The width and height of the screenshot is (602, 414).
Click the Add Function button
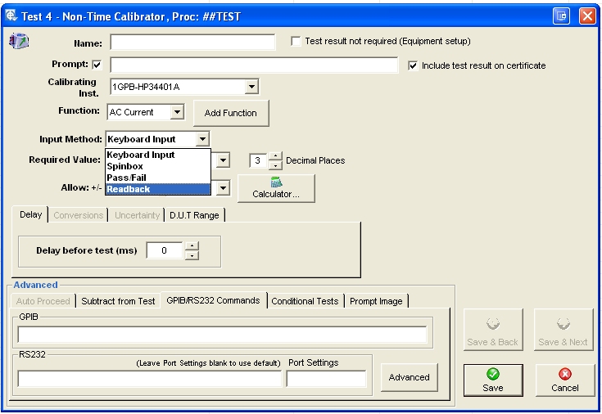[230, 113]
